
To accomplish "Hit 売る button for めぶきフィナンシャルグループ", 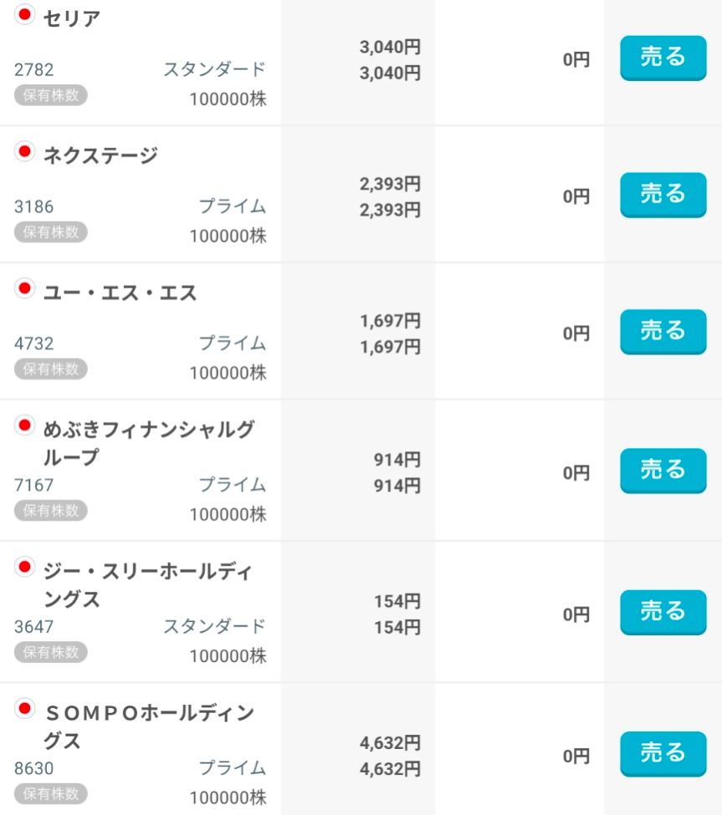I will click(x=663, y=470).
